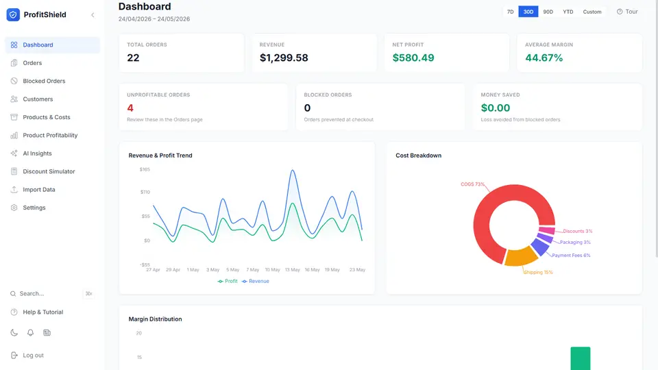Click the 'Discounts 3%' chart label
The image size is (658, 370).
pos(577,231)
